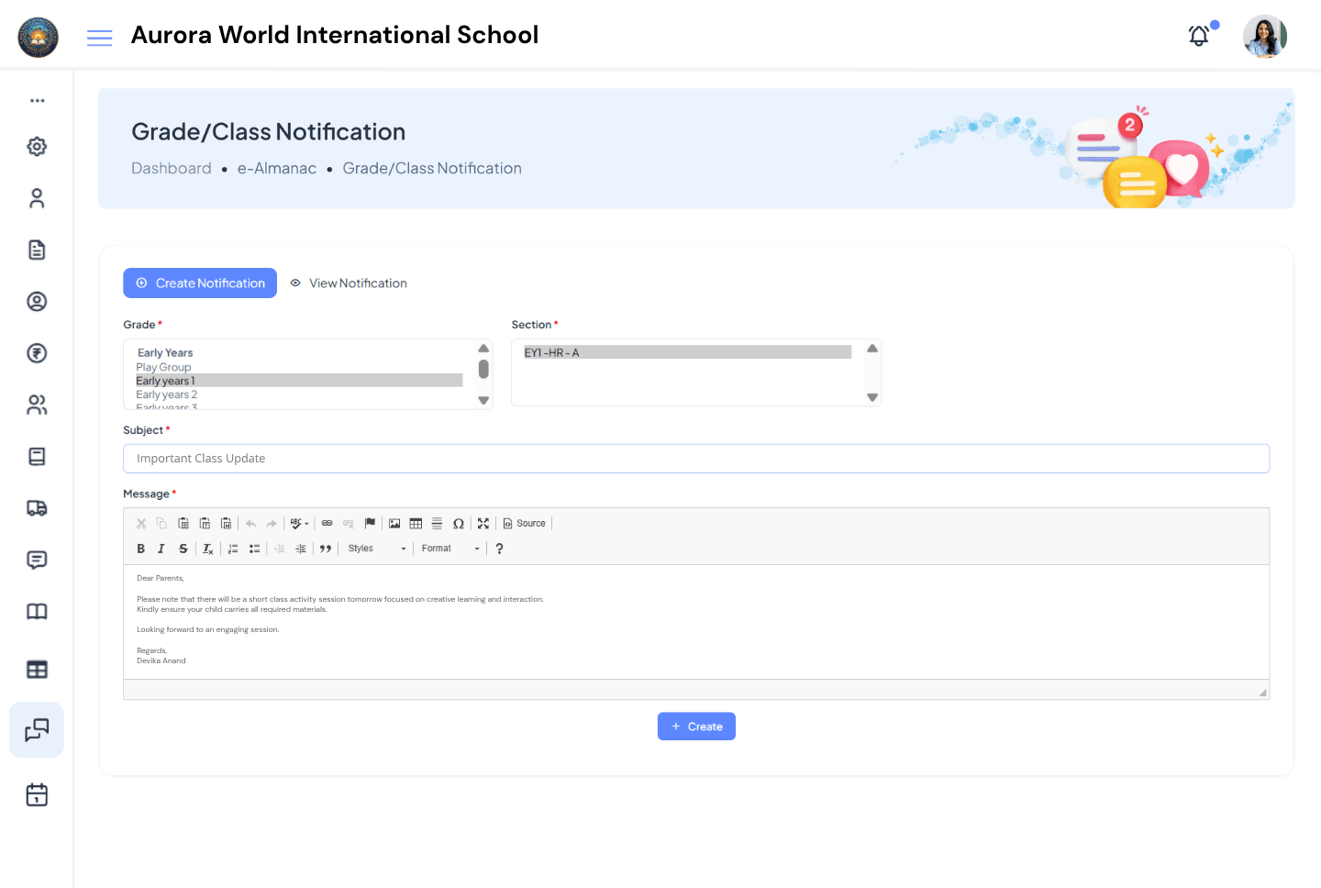Viewport: 1321px width, 888px height.
Task: Switch to View Notification tab
Action: 349,283
